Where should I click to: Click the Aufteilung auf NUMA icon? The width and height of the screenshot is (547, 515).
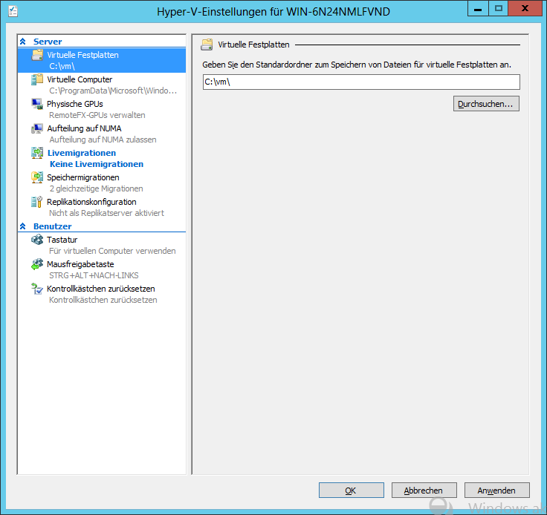pyautogui.click(x=37, y=129)
